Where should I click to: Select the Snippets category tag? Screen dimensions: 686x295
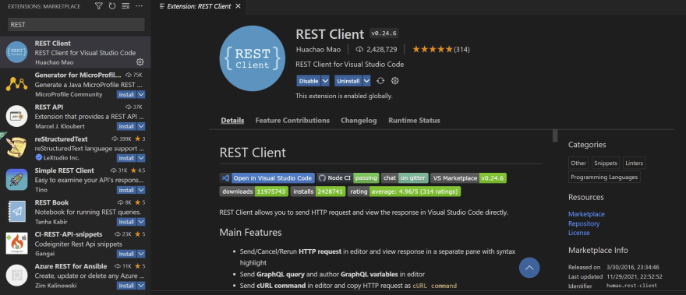coord(606,163)
